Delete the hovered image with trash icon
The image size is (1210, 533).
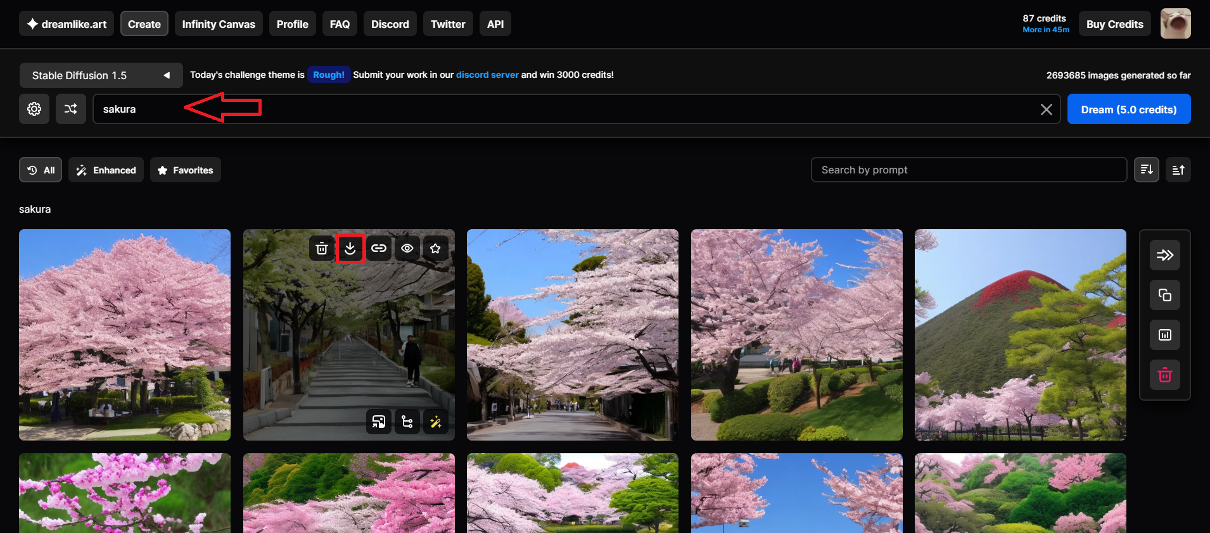click(322, 248)
